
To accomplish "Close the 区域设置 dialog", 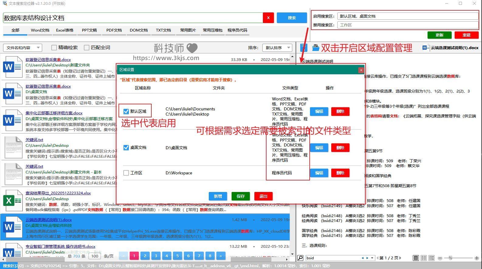I will coord(361,70).
